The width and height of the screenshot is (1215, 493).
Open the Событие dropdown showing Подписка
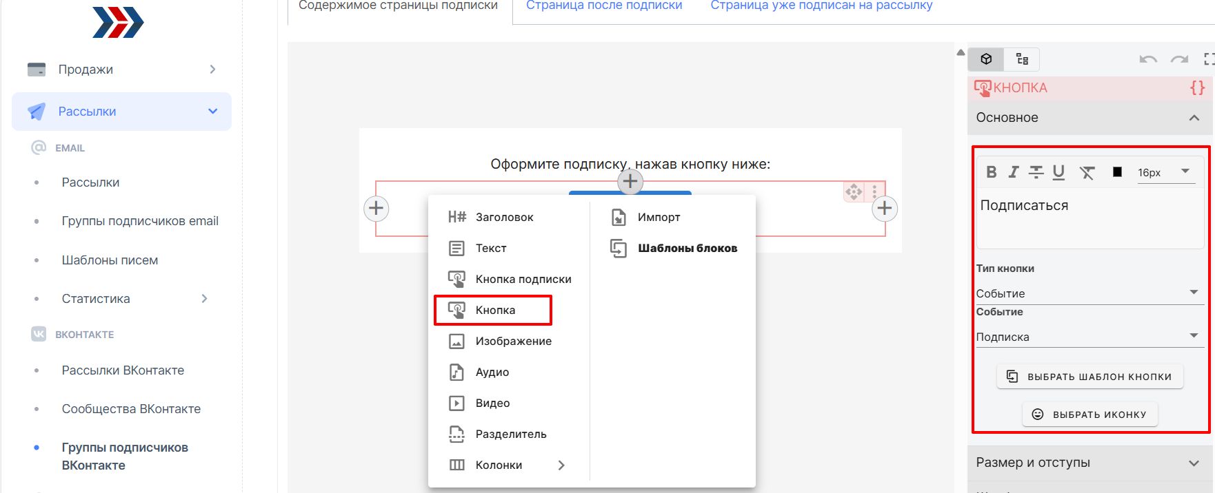[x=1090, y=337]
